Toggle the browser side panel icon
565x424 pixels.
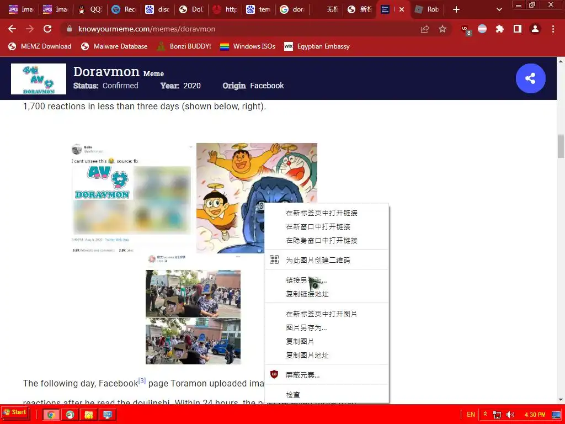click(518, 29)
